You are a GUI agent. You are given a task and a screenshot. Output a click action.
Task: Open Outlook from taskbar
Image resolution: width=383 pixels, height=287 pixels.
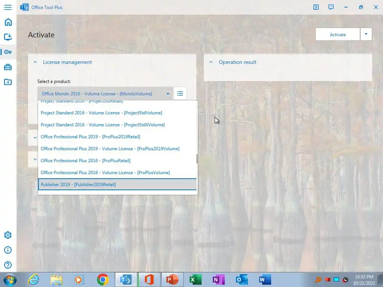point(242,280)
